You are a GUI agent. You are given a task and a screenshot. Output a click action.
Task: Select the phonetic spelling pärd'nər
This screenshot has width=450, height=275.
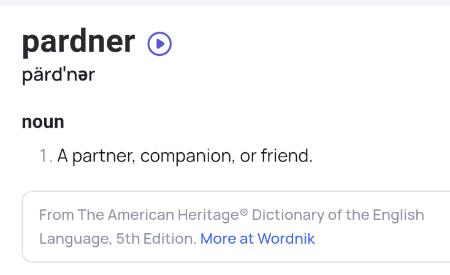(x=58, y=76)
